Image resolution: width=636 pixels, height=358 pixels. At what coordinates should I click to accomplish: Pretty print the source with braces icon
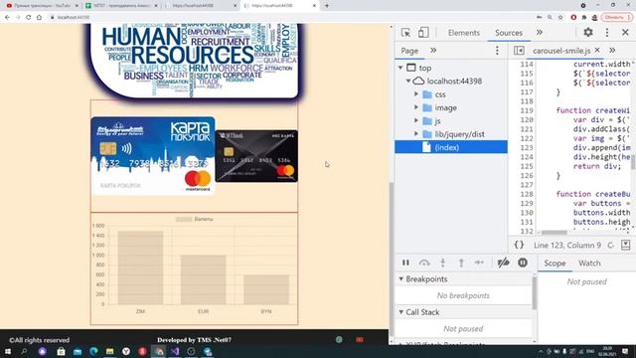tap(519, 245)
